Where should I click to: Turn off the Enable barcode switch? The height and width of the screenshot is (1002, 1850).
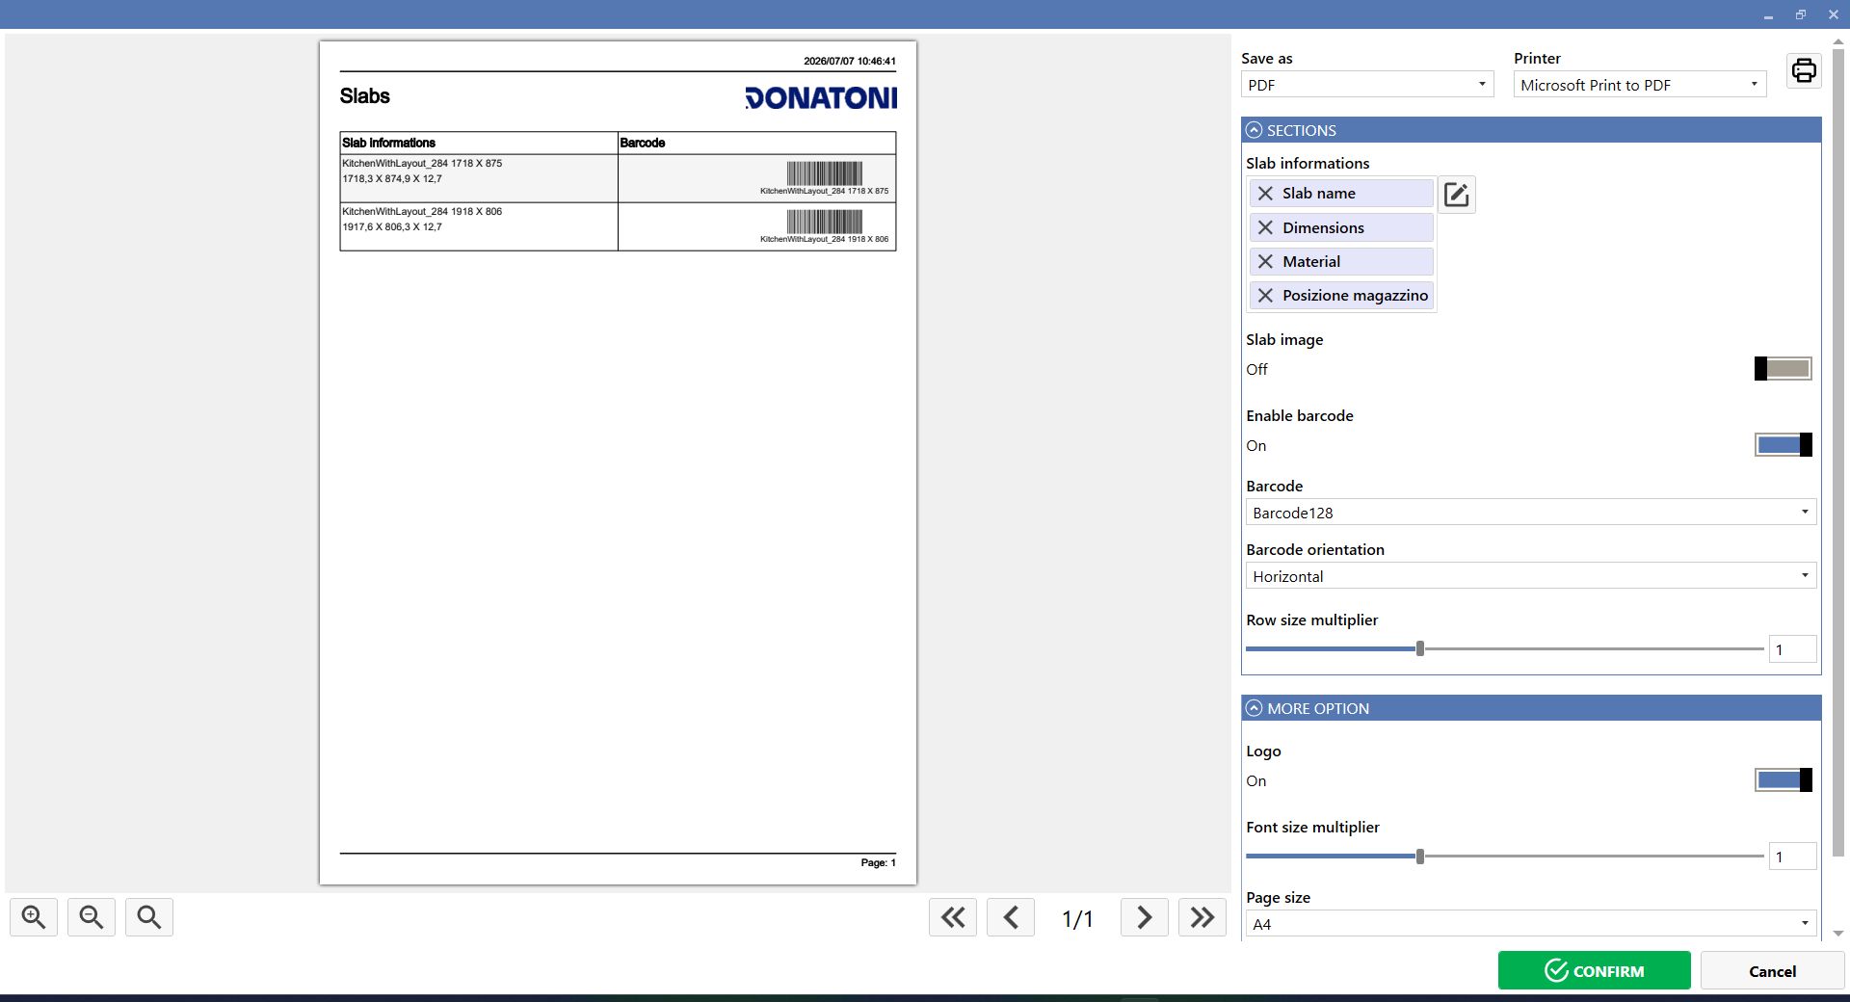(1783, 445)
